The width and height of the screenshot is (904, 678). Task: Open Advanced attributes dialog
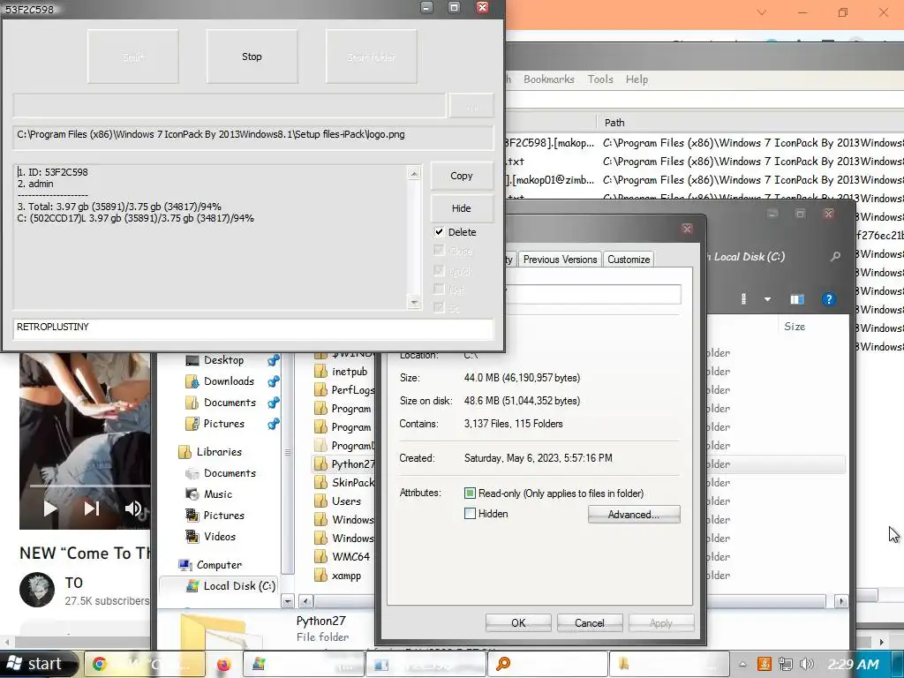(634, 515)
